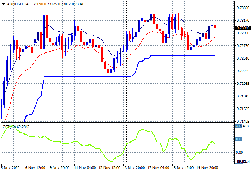Click the 0.72950 price axis label
The height and width of the screenshot is (172, 252).
click(243, 33)
